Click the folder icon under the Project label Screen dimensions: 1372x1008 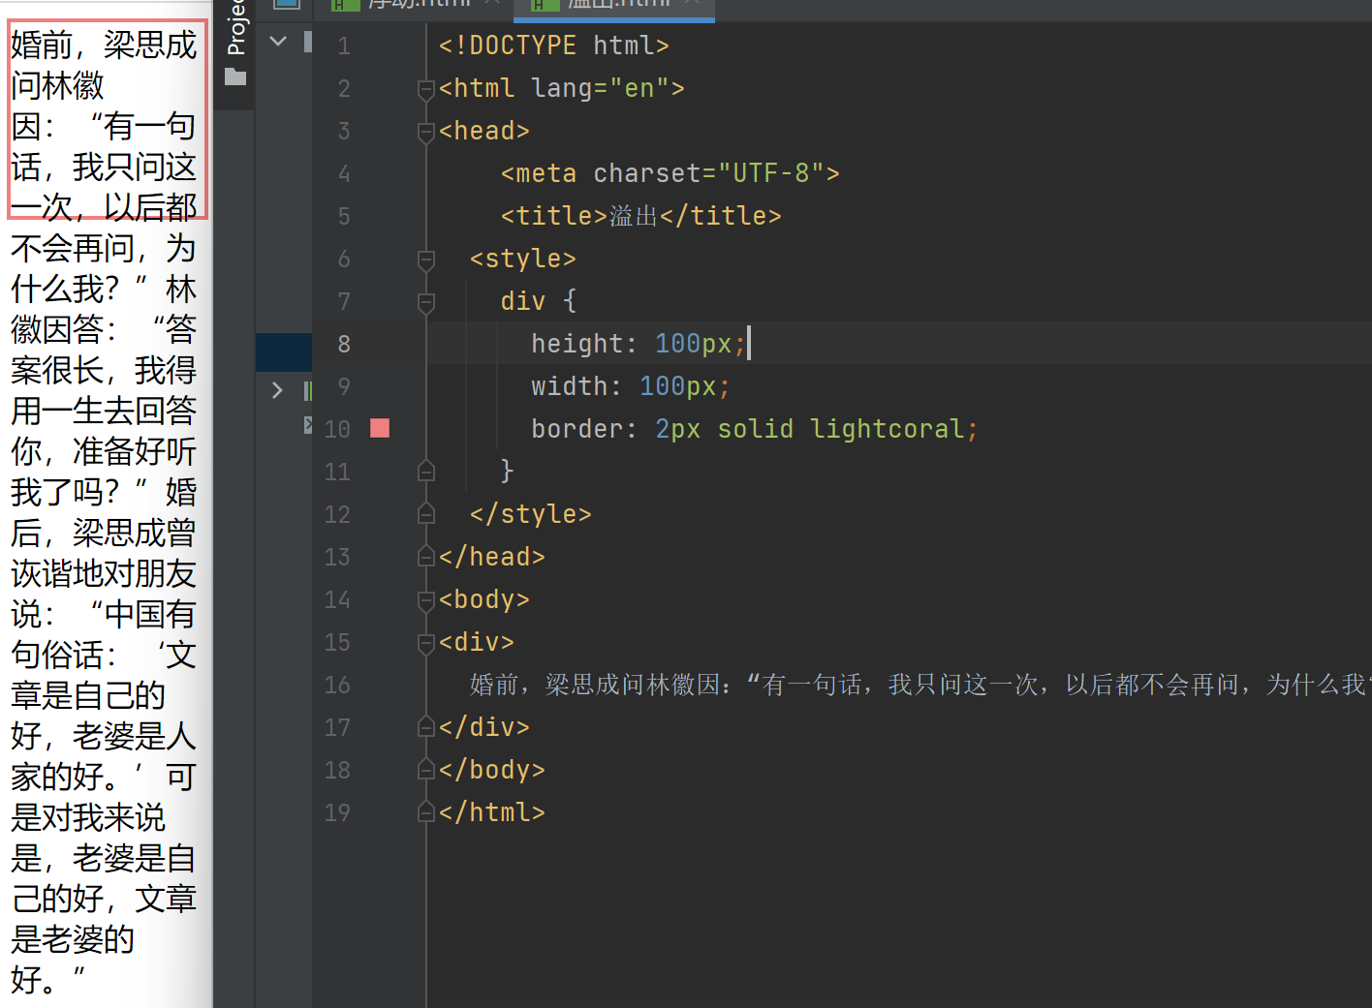(235, 77)
